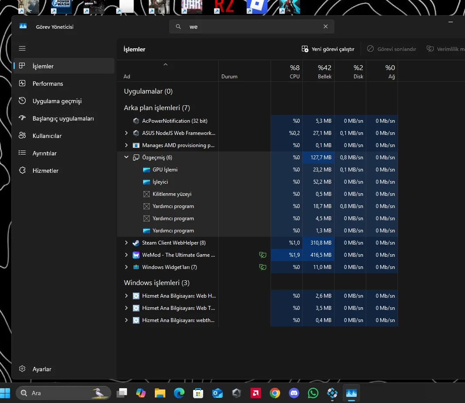Select Windows işlemleri (3) header
Screen dimensions: 465x403
click(157, 282)
